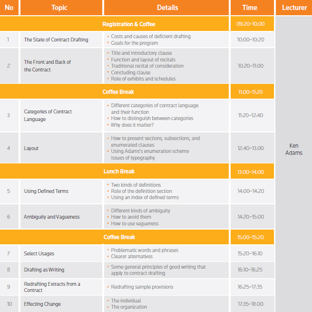Click the Categories of Contract Language topic
The width and height of the screenshot is (312, 312).
pyautogui.click(x=48, y=115)
